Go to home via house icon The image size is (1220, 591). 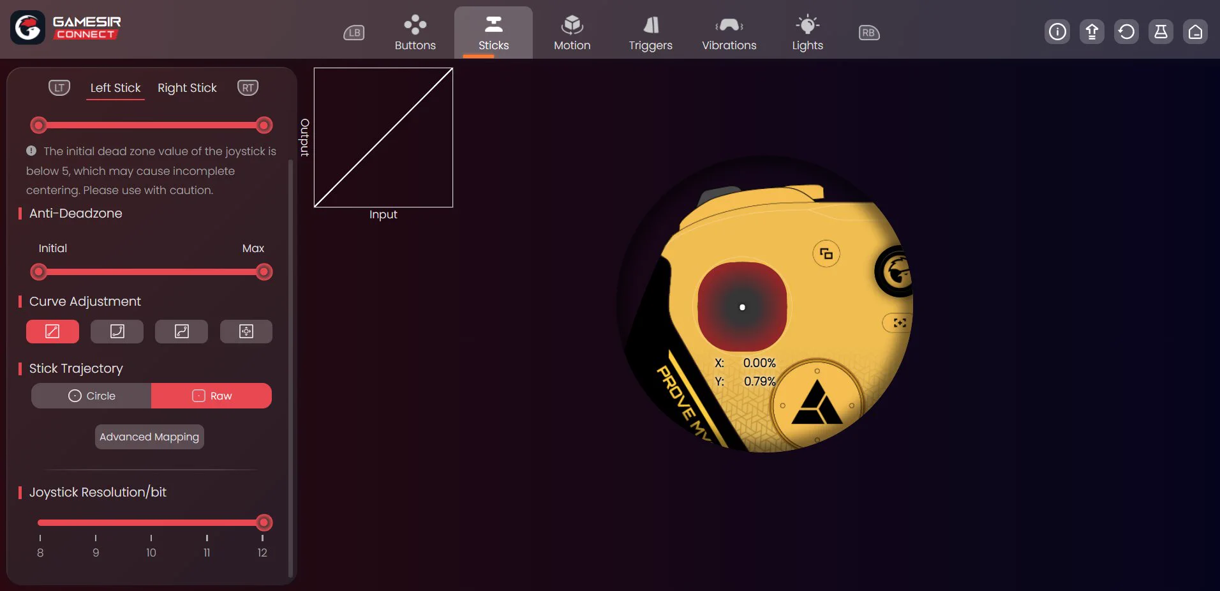[x=1195, y=31]
